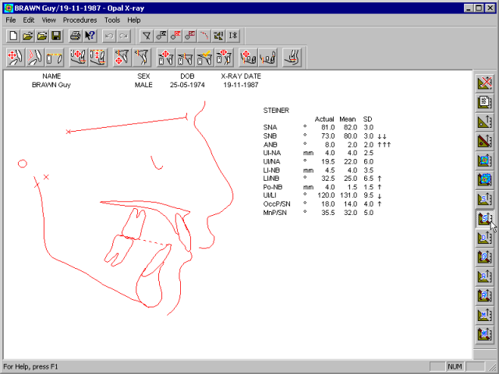Click the plain set-square icon with up arrow
The width and height of the screenshot is (499, 374).
coord(484,122)
